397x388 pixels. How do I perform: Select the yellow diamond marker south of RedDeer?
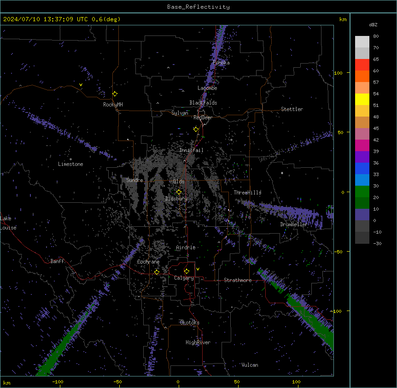pyautogui.click(x=196, y=129)
